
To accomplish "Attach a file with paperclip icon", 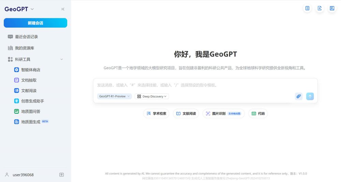I will point(299,96).
